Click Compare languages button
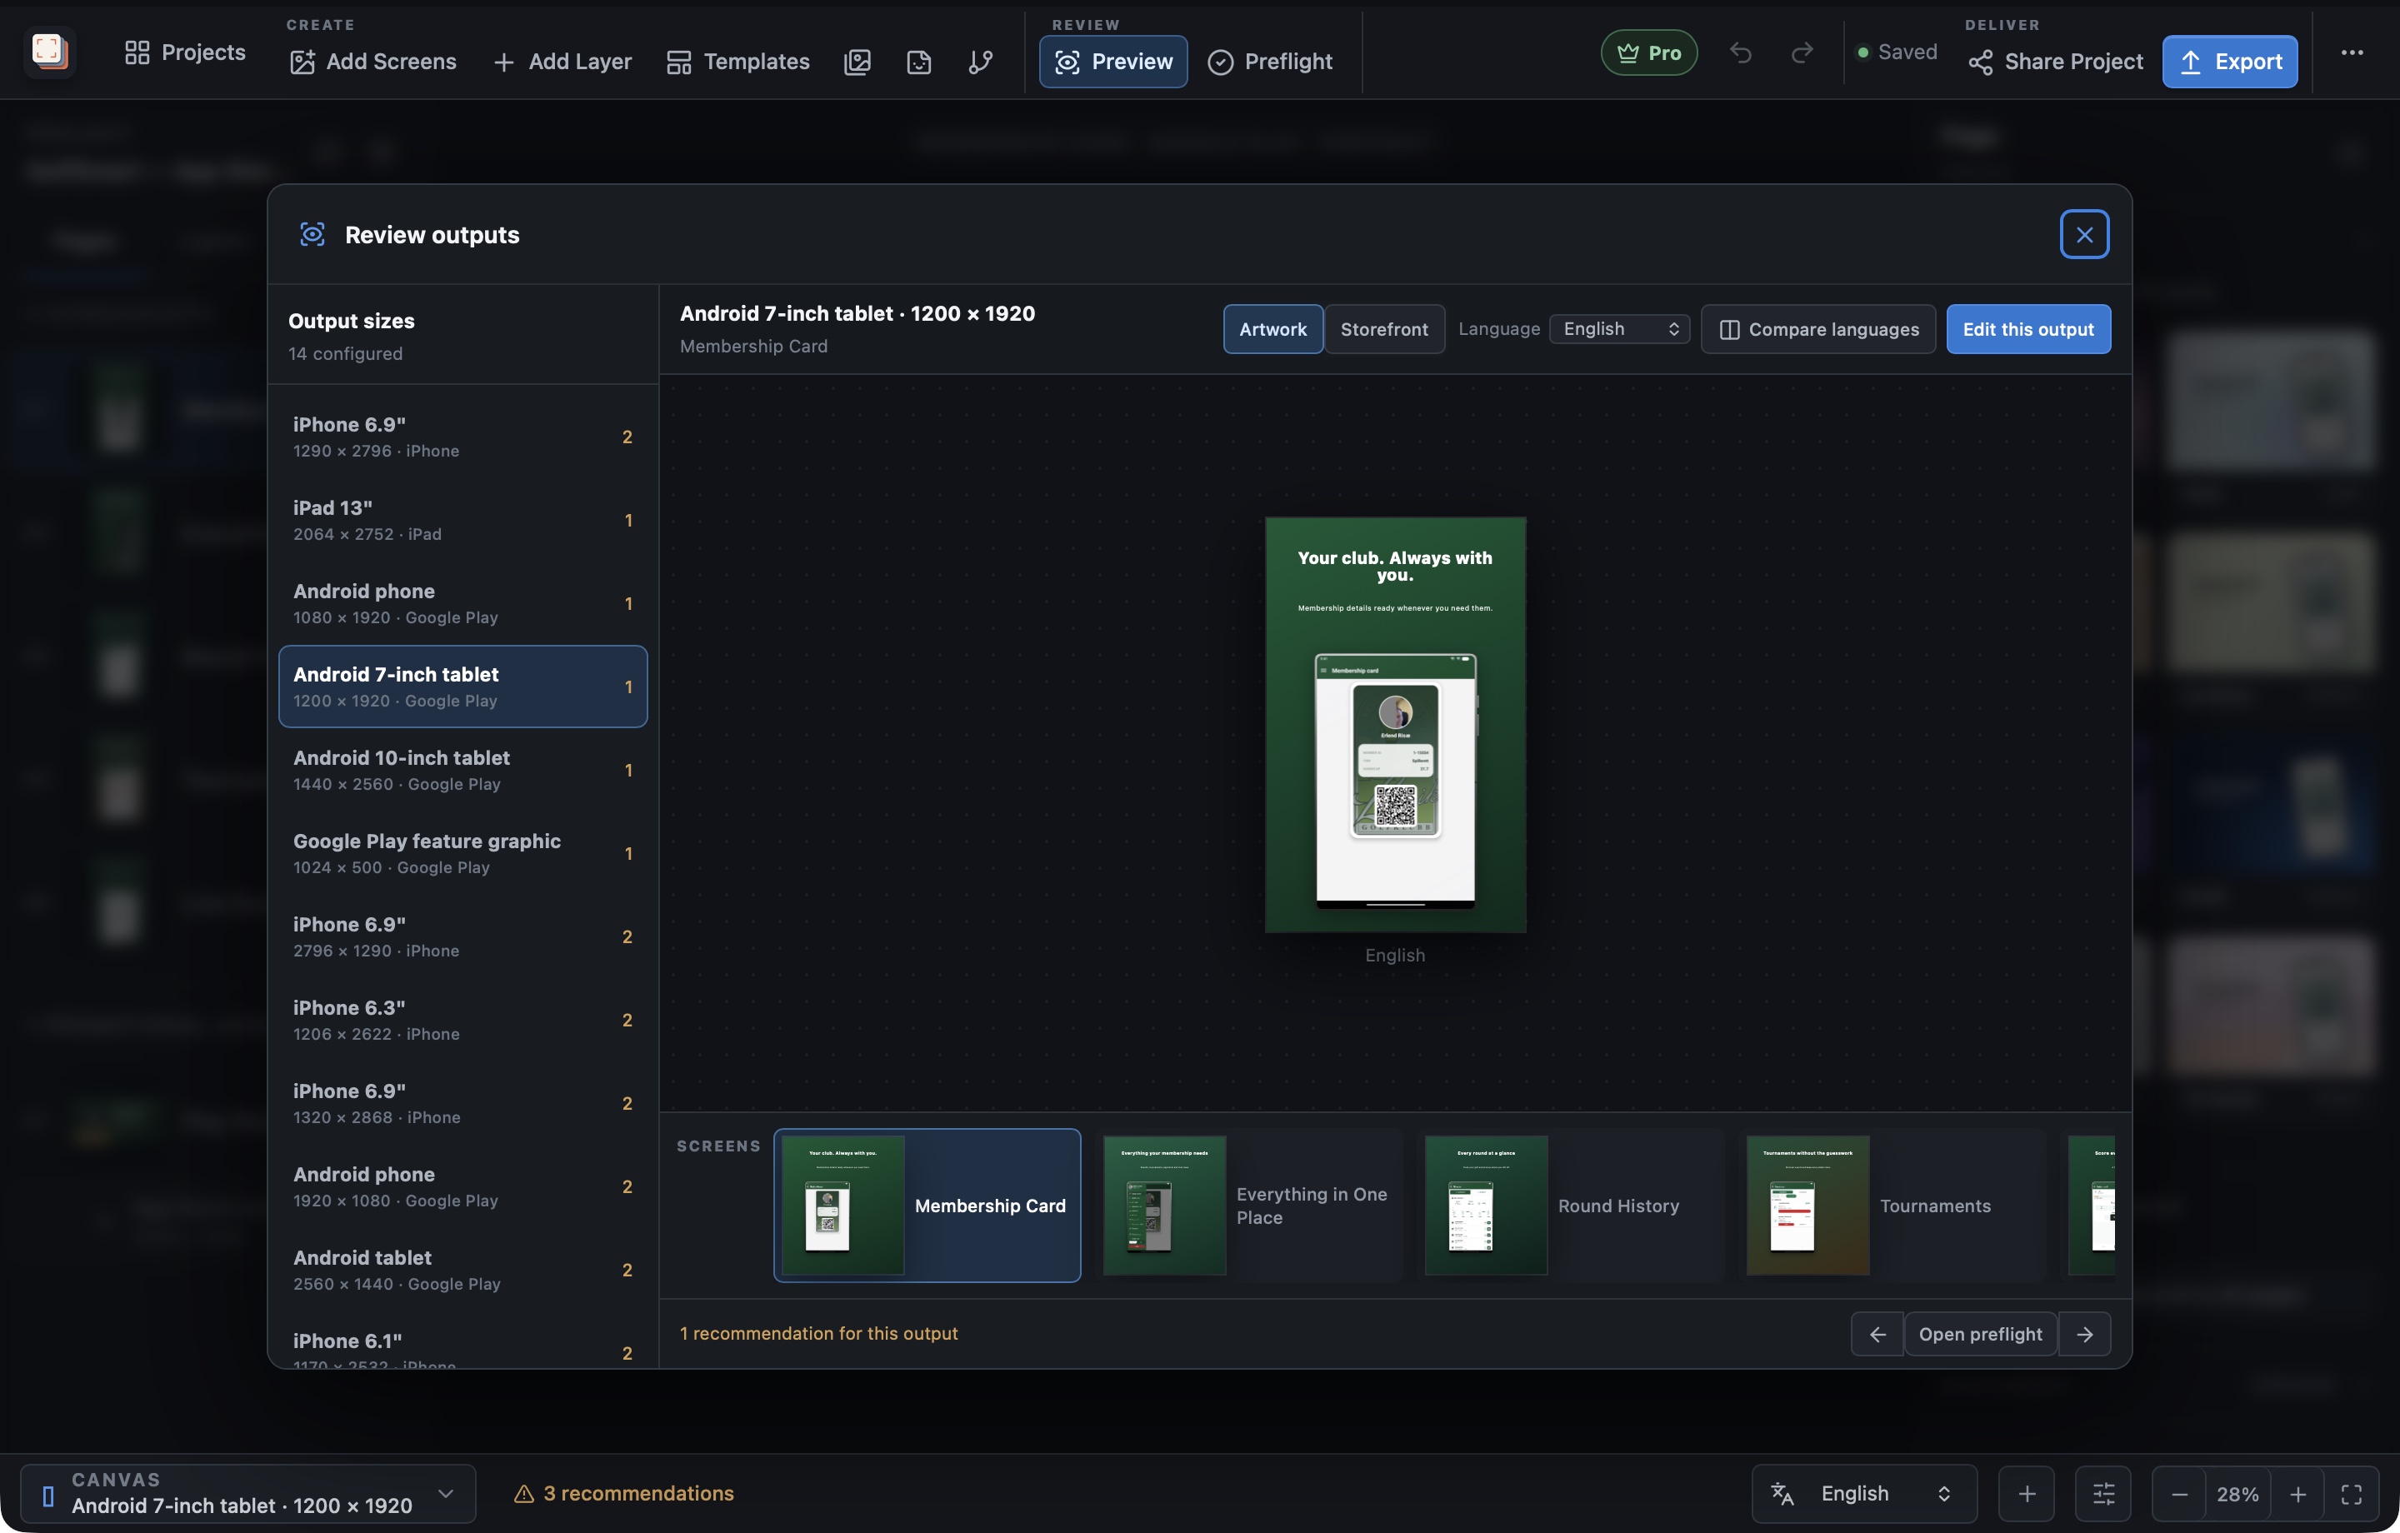 (x=1818, y=329)
